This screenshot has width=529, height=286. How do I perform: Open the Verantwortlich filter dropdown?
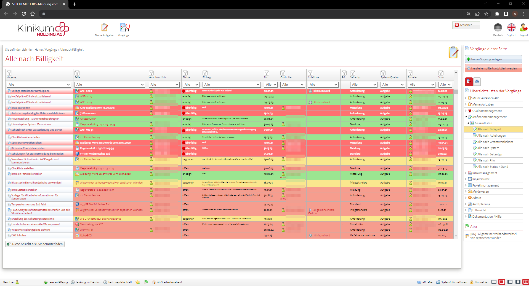tap(164, 85)
